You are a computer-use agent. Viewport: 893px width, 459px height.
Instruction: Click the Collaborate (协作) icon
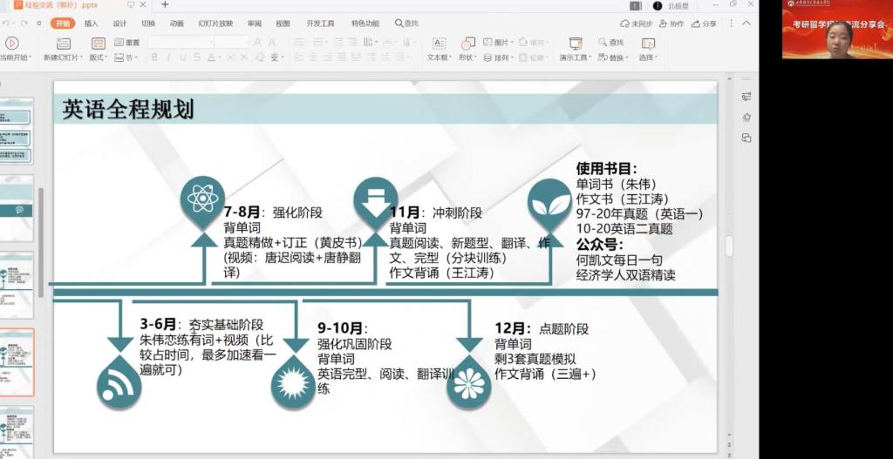[672, 24]
